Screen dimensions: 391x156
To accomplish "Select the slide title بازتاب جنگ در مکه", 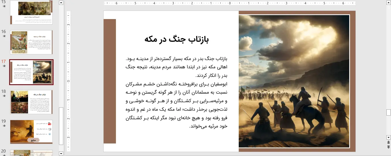I will pos(177,39).
